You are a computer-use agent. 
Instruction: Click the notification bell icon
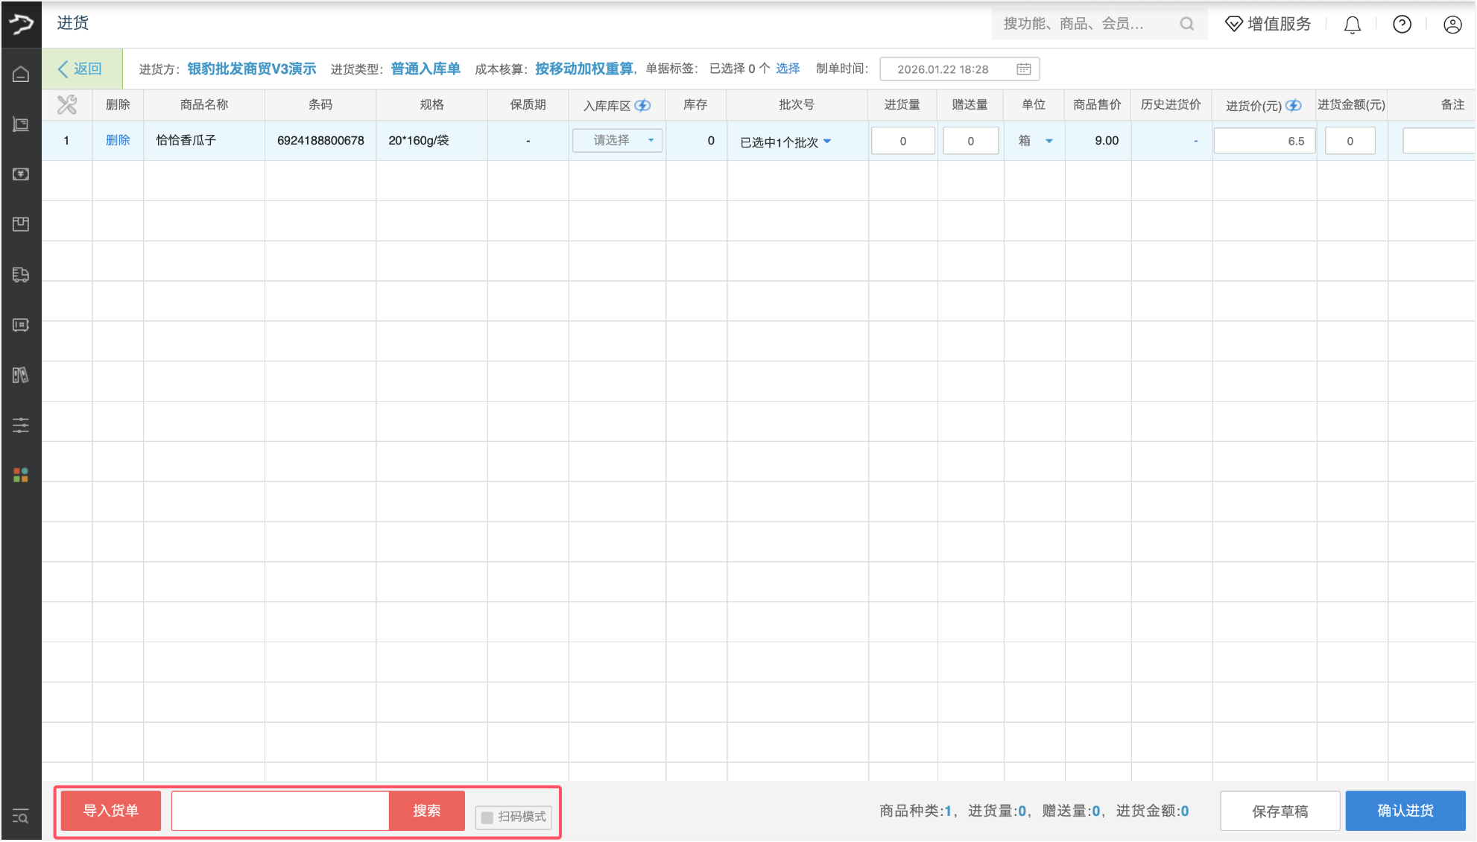click(x=1352, y=25)
